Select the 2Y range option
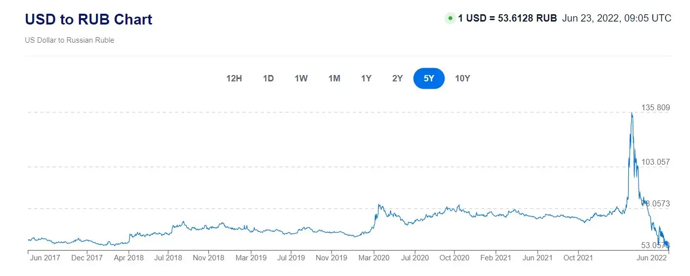The width and height of the screenshot is (690, 276). (x=397, y=78)
